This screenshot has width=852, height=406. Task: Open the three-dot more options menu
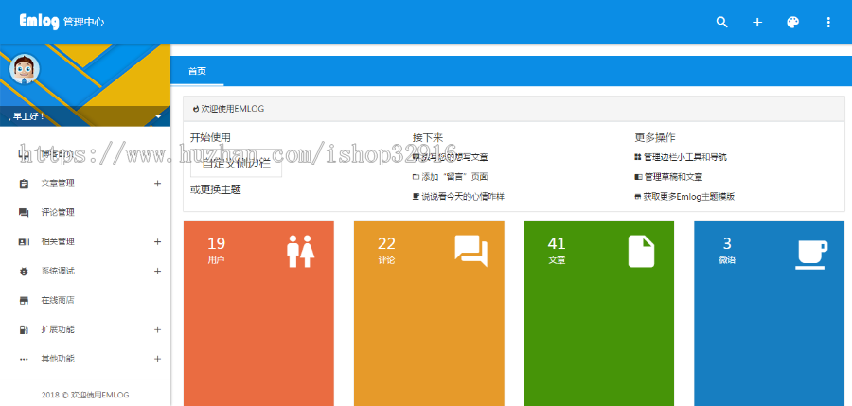829,22
